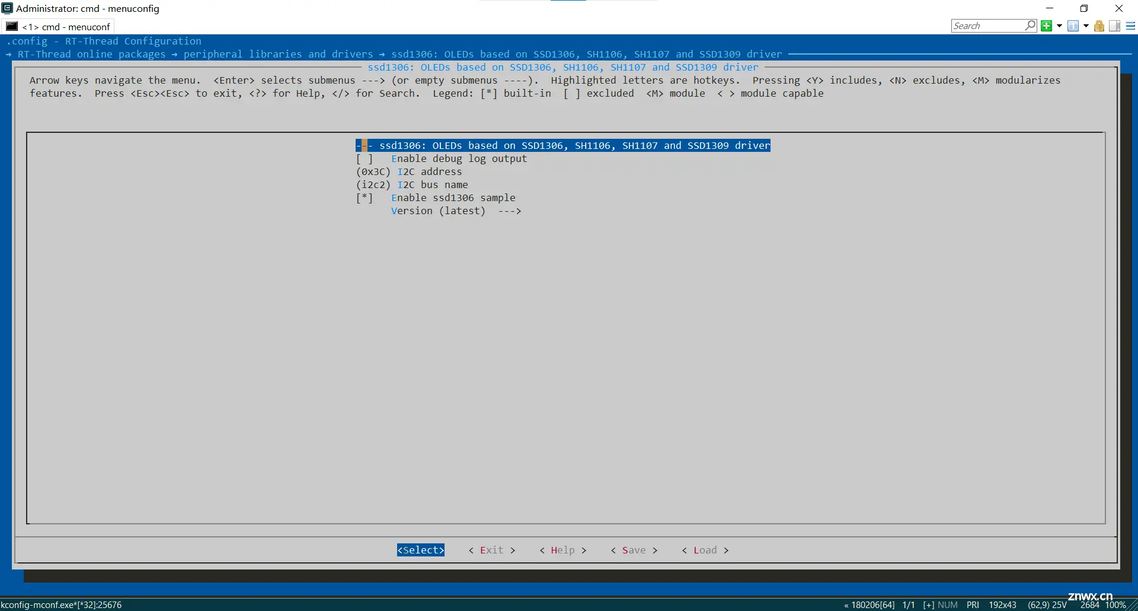Screen dimensions: 1138x611
Task: Click the 2684 PID status field
Action: coord(1090,605)
